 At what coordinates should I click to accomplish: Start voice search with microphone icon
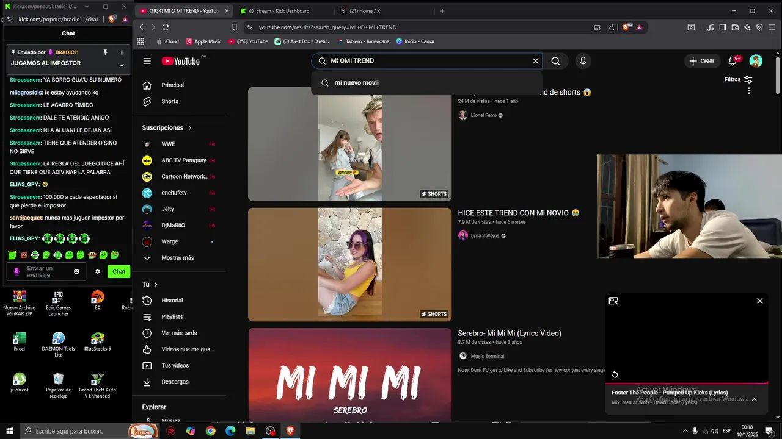[583, 61]
